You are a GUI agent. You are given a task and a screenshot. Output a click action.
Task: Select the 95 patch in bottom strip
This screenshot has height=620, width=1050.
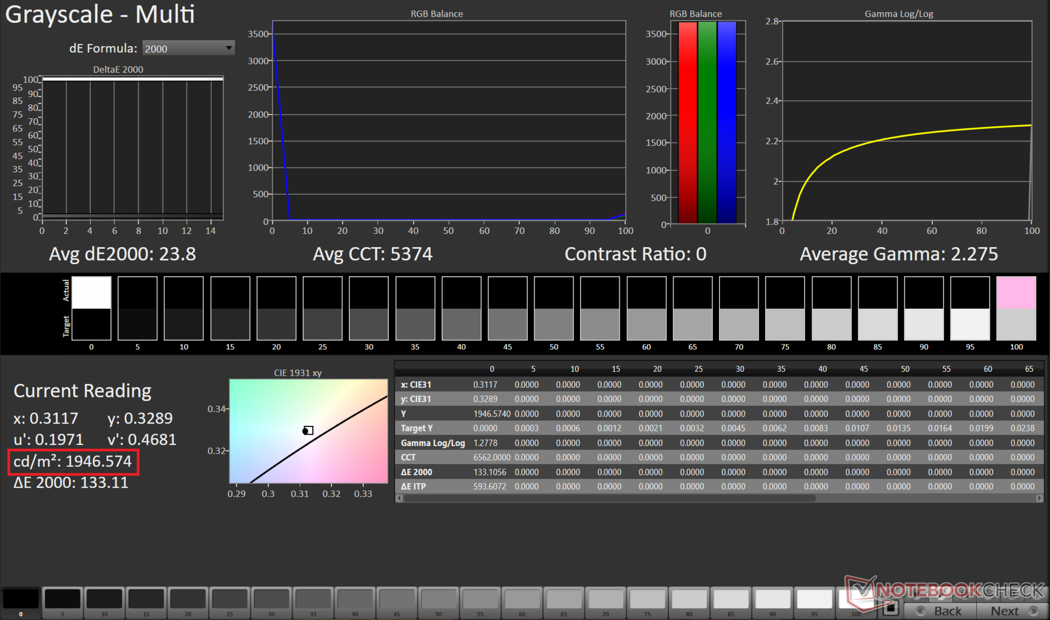(814, 600)
